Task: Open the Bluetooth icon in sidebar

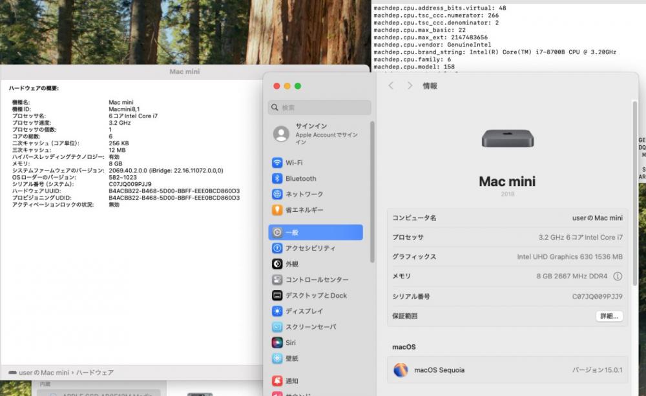Action: tap(277, 178)
